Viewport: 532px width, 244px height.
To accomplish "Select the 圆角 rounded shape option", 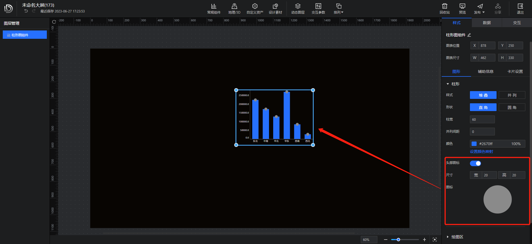I will click(x=512, y=107).
